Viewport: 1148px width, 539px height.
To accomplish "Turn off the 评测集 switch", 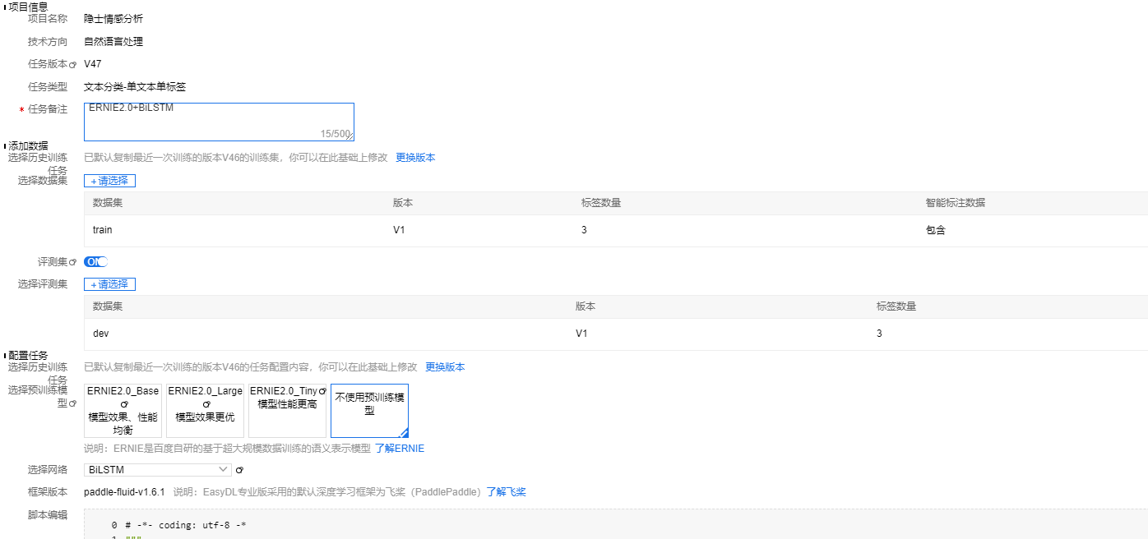I will pos(95,261).
